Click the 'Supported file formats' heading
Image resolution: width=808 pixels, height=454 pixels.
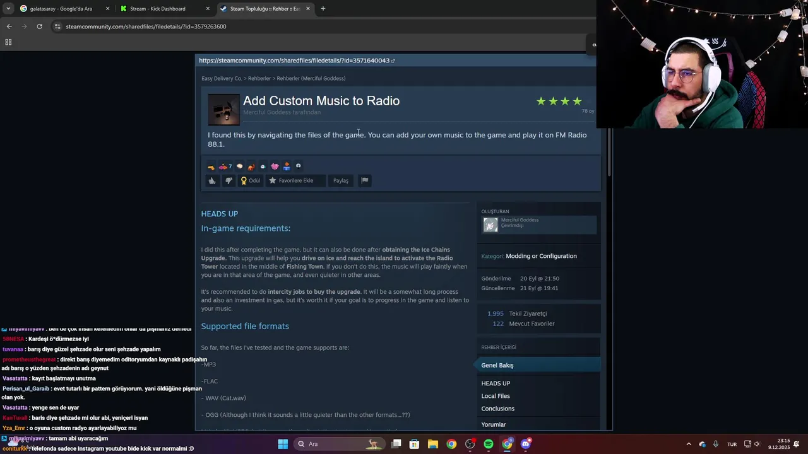tap(245, 326)
